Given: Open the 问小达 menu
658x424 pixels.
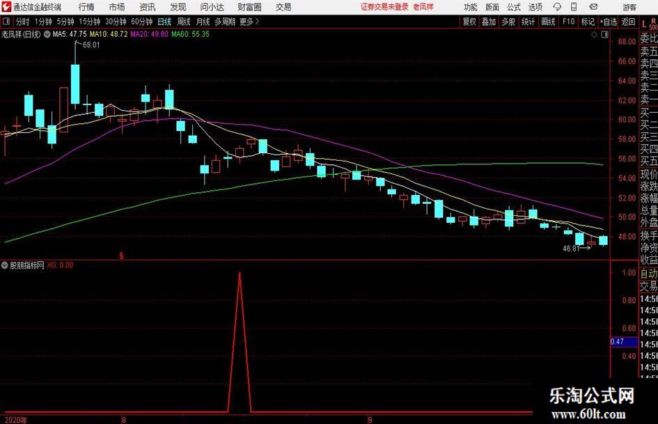Looking at the screenshot, I should [212, 7].
